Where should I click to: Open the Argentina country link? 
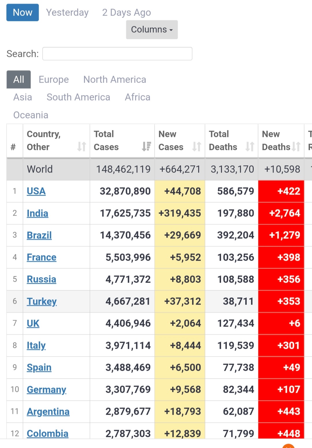click(x=48, y=412)
